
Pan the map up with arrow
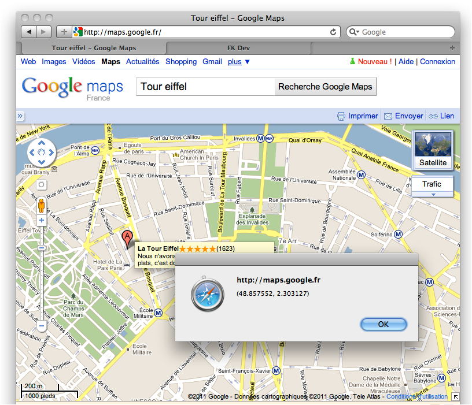(x=42, y=143)
